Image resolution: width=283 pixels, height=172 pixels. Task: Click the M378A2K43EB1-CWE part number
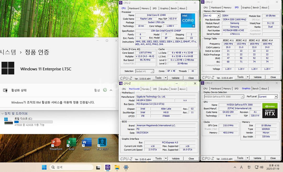pyautogui.click(x=235, y=30)
